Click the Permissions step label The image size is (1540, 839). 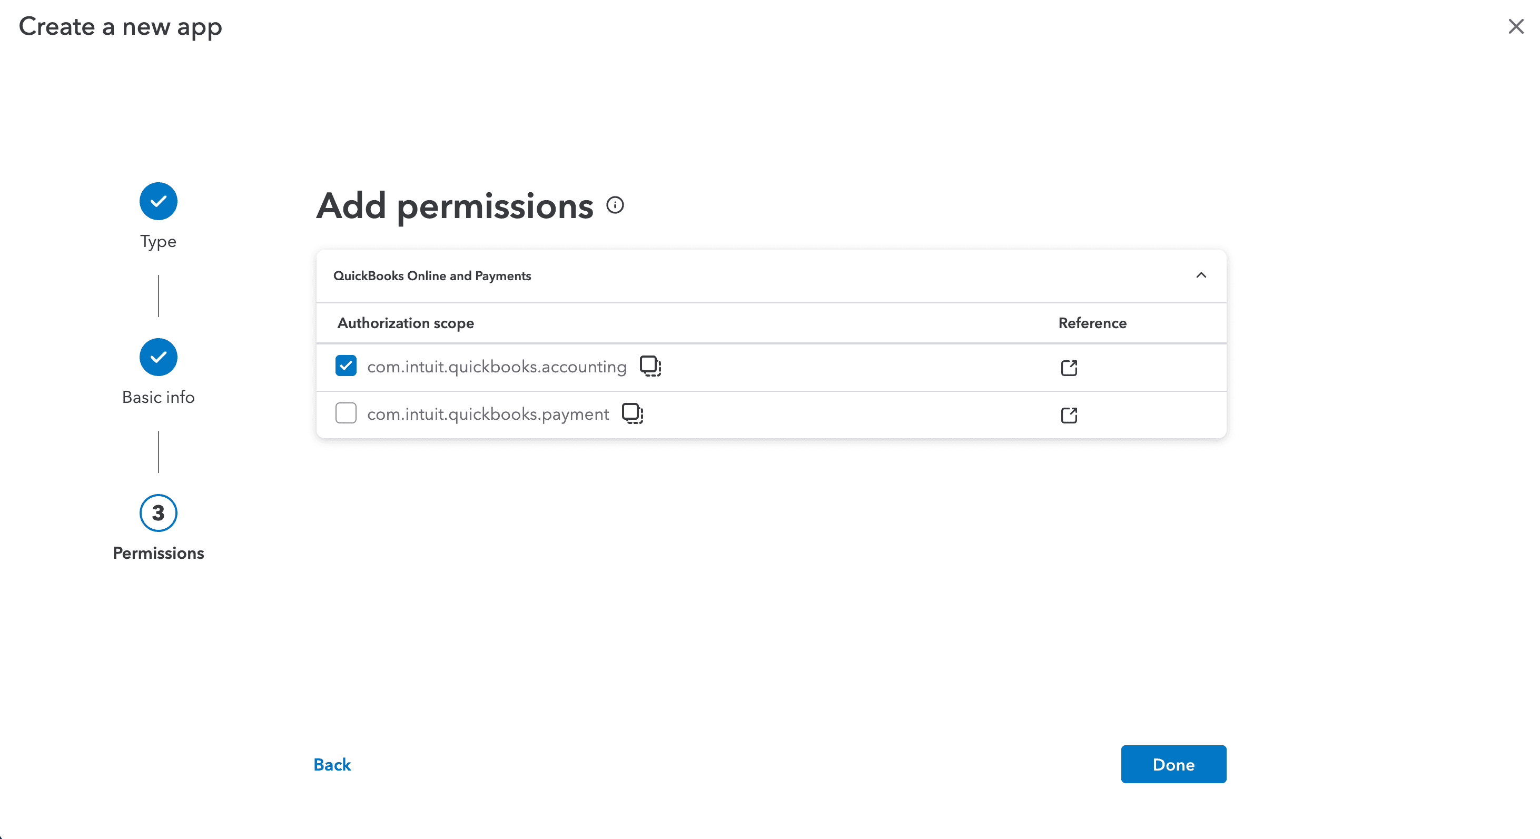pyautogui.click(x=158, y=553)
